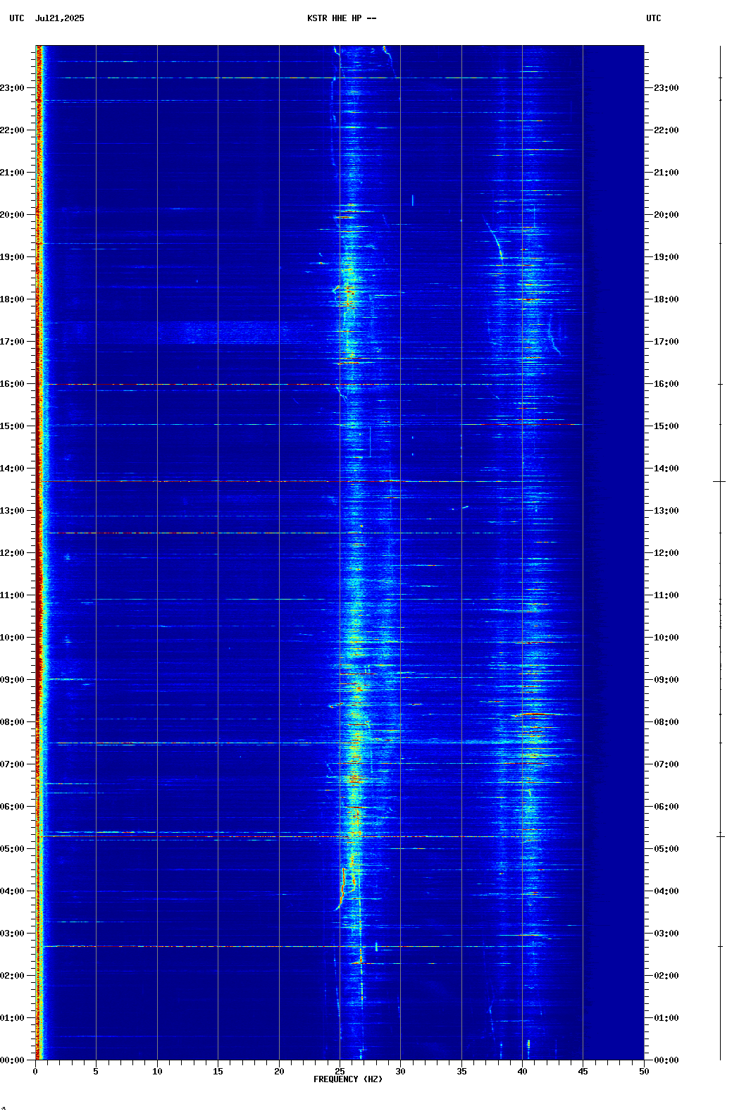Select '02:00' on the right time axis
Viewport: 751px width, 1116px height.
666,976
